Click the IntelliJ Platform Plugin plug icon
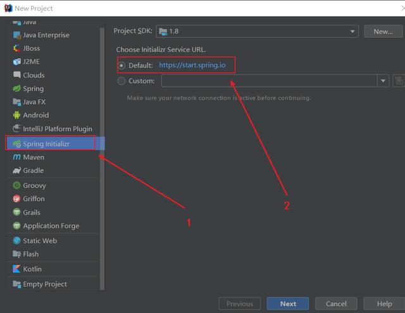 [17, 128]
